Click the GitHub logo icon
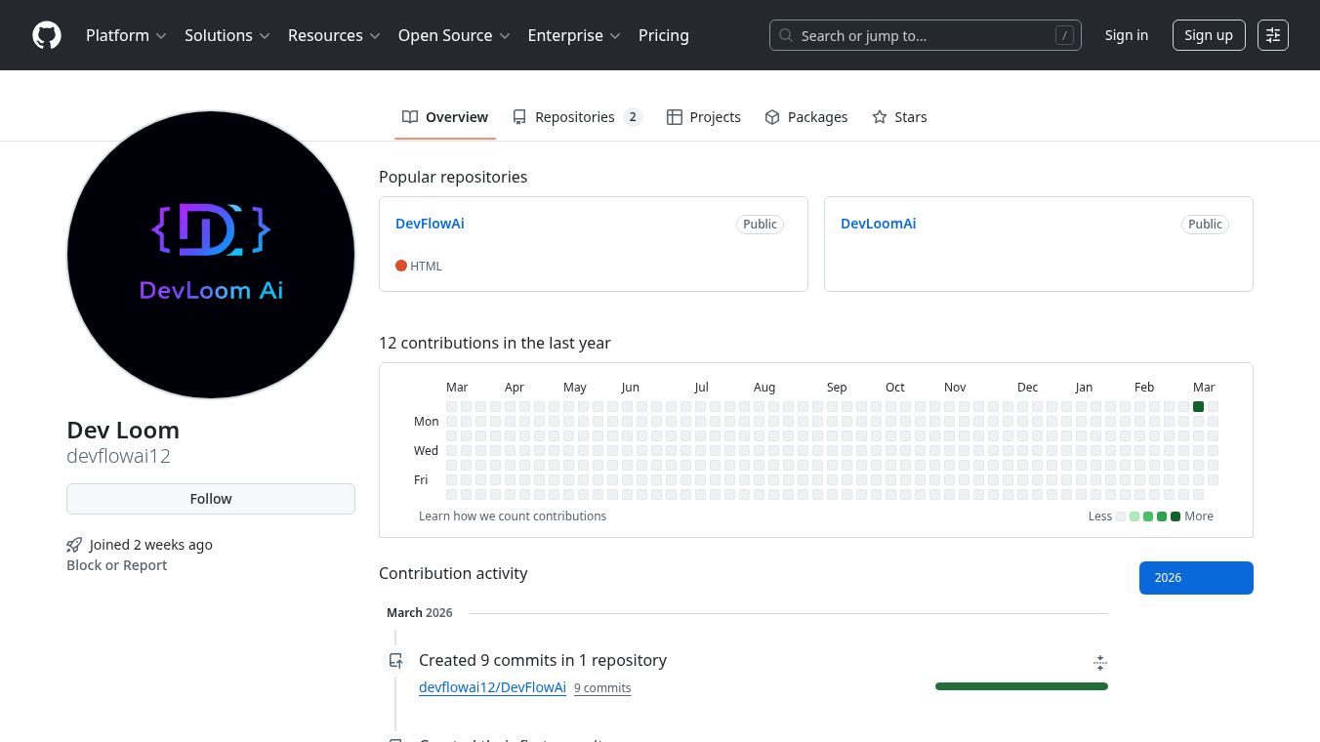Viewport: 1320px width, 742px height. point(47,35)
